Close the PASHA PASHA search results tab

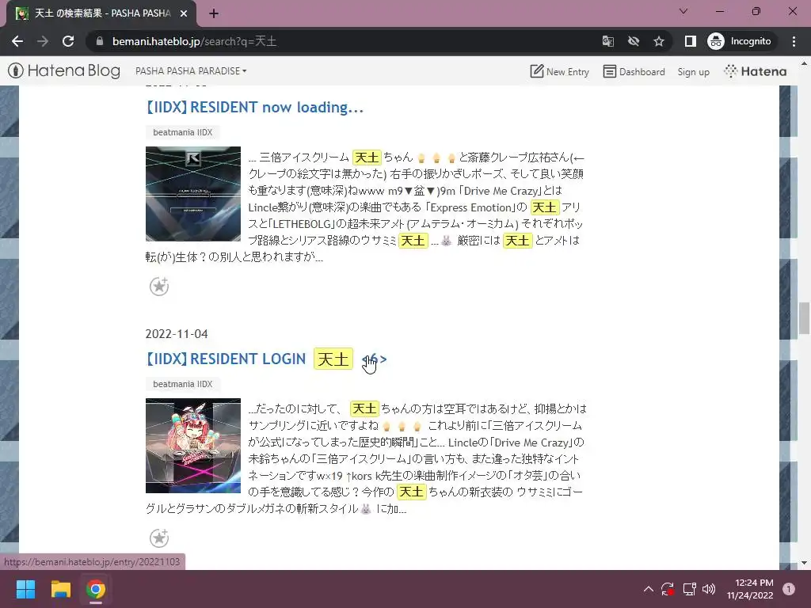pos(184,13)
